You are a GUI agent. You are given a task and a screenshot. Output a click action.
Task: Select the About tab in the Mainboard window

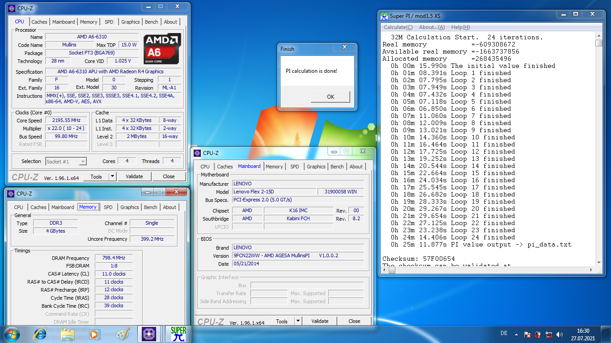(356, 167)
